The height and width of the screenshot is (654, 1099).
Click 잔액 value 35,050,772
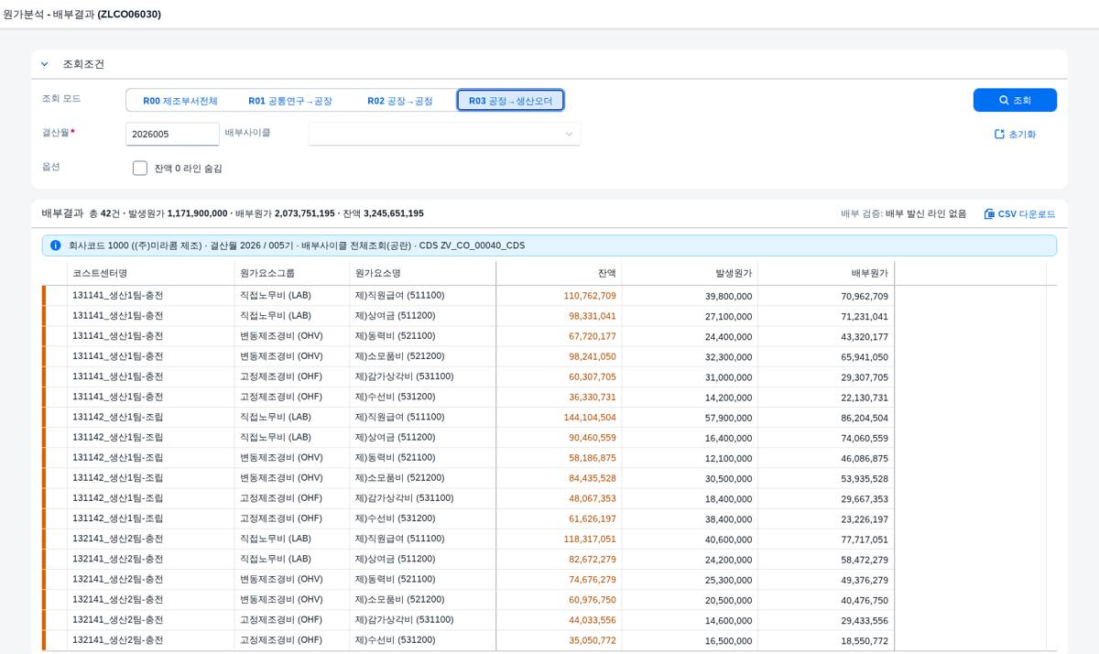coord(593,641)
